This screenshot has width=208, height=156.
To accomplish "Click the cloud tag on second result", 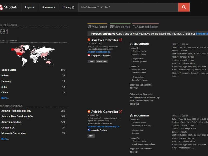I will [91, 136].
